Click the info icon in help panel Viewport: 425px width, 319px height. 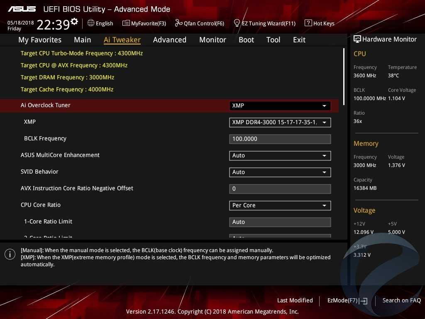(x=10, y=254)
